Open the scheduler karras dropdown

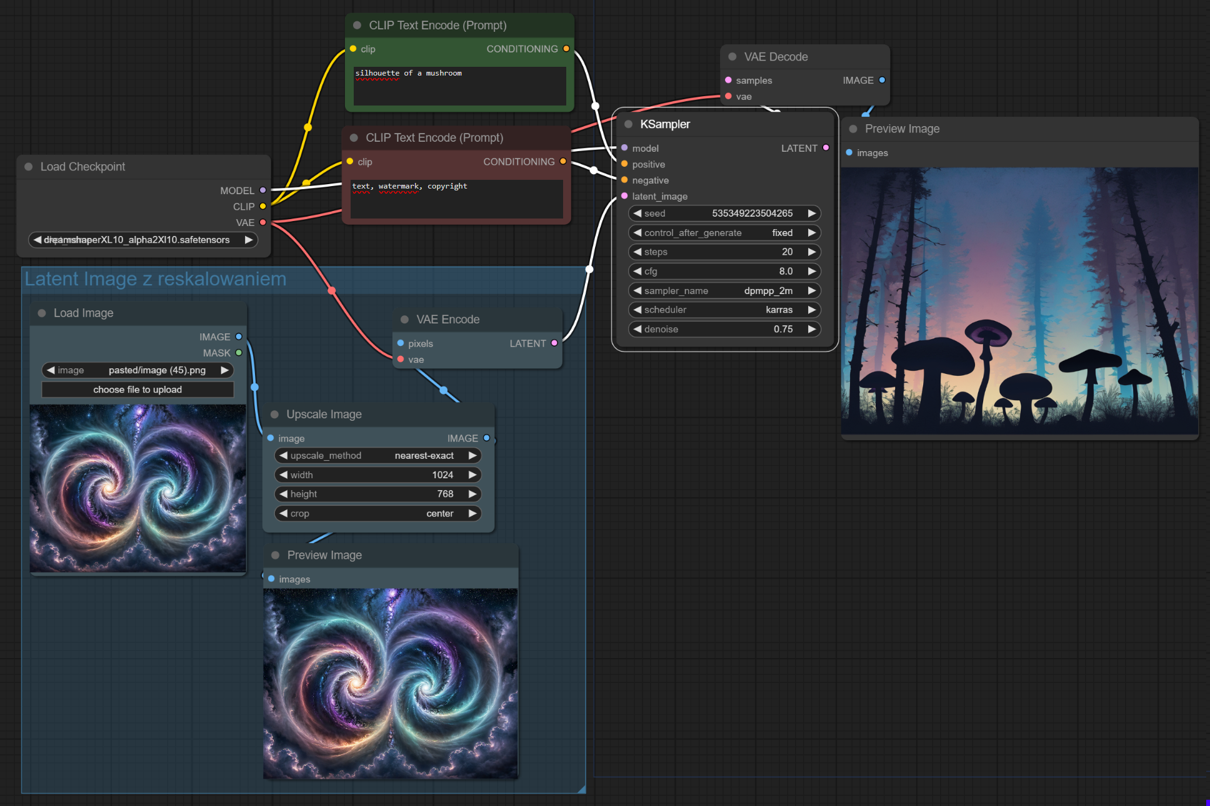coord(724,310)
